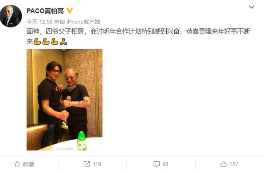Open the repost count 119
This screenshot has width=268, height=173.
(x=97, y=164)
